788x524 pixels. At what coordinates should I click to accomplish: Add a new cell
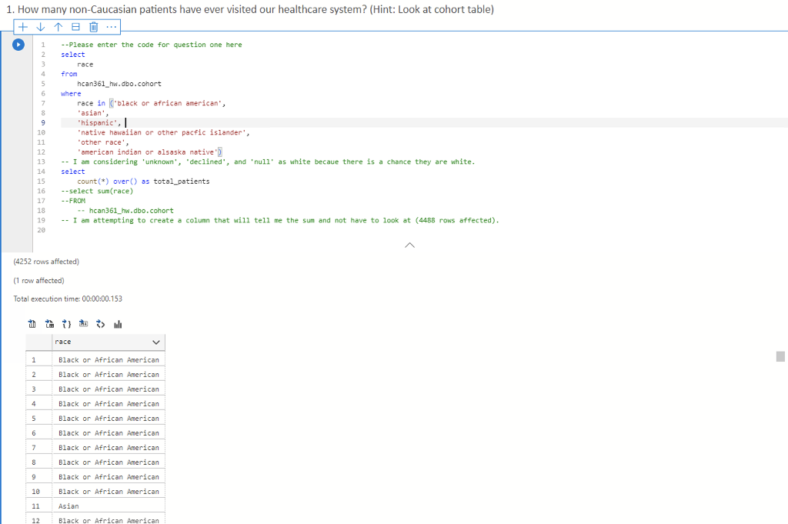click(x=22, y=26)
